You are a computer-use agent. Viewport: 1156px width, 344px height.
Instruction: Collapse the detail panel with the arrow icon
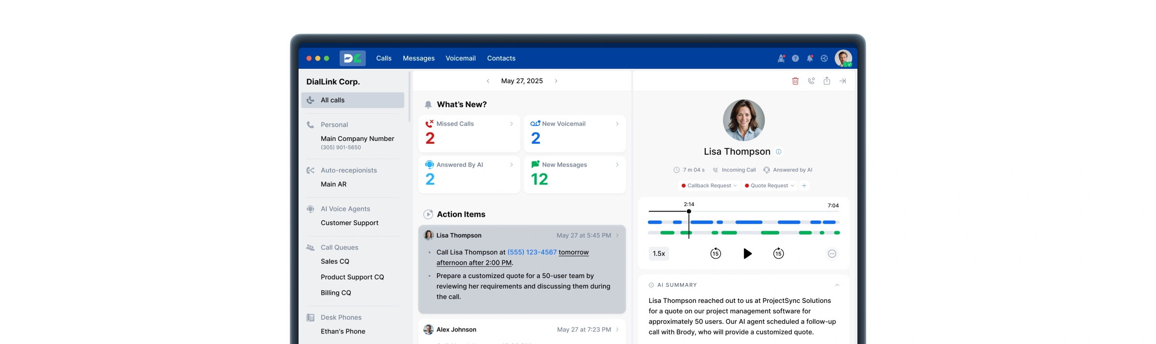pyautogui.click(x=843, y=81)
